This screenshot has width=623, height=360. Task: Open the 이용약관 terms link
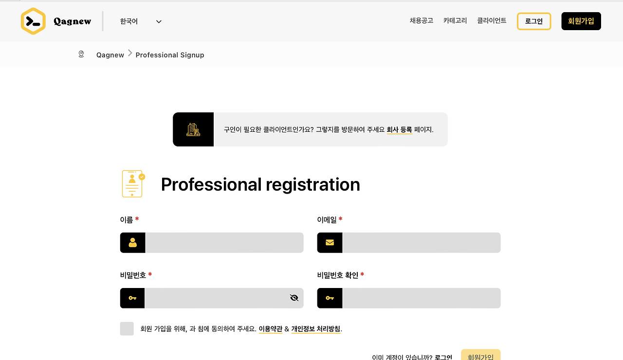pyautogui.click(x=270, y=328)
